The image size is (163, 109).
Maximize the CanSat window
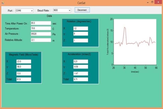coord(153,2)
